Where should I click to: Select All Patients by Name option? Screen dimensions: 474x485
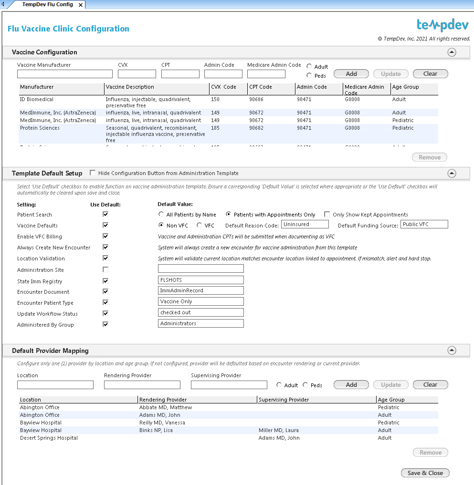(161, 215)
